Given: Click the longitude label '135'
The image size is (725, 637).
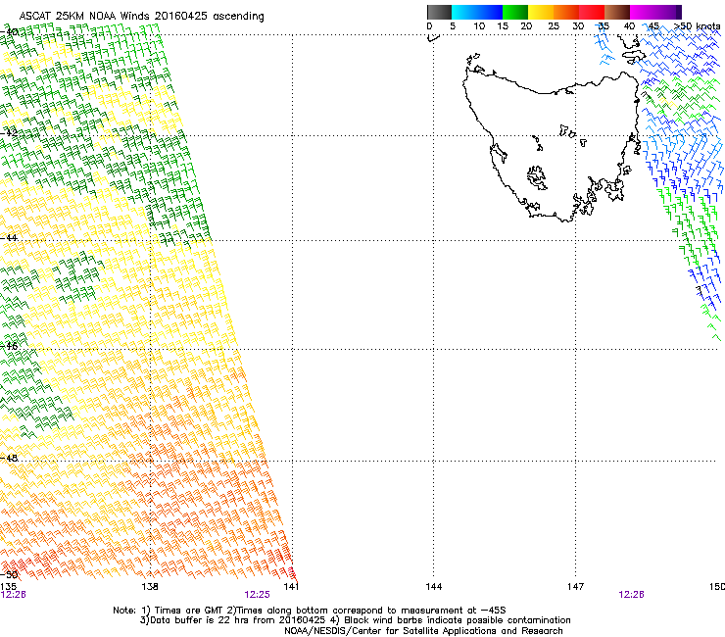Looking at the screenshot, I should coord(9,587).
